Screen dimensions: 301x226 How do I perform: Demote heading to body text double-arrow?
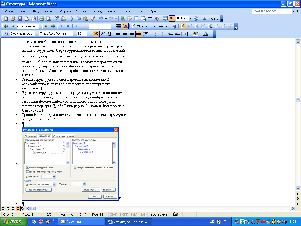pyautogui.click(x=53, y=26)
